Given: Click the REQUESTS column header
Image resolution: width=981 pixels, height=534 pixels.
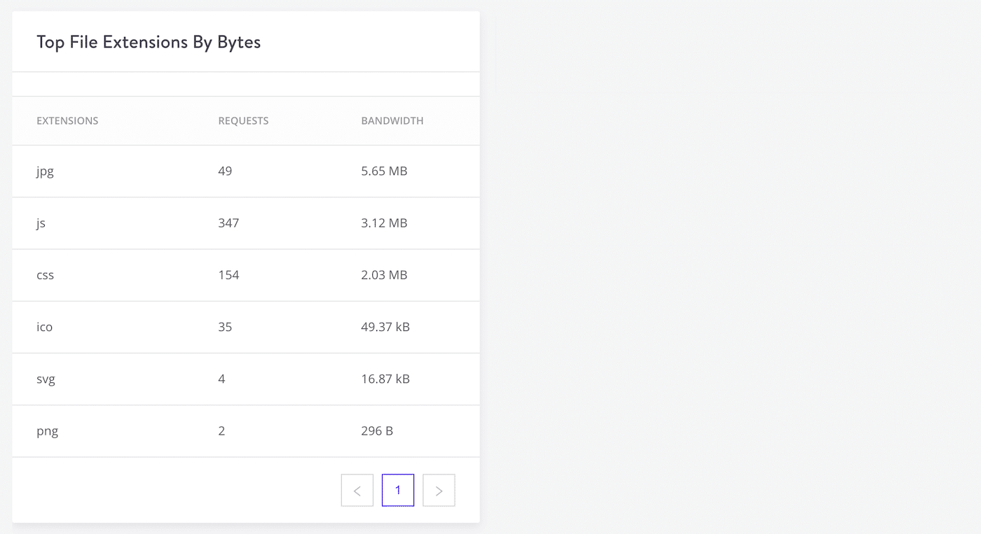Looking at the screenshot, I should (x=243, y=120).
